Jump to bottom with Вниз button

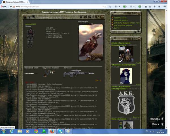(x=158, y=124)
